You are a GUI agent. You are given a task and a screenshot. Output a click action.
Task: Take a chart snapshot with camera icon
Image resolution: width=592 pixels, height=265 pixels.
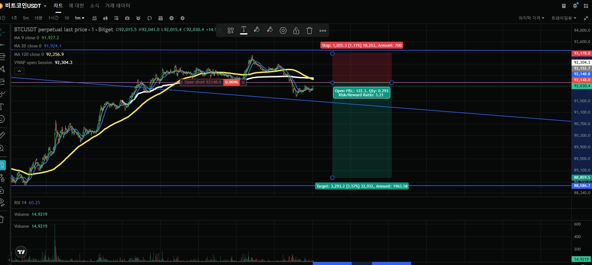[127, 18]
